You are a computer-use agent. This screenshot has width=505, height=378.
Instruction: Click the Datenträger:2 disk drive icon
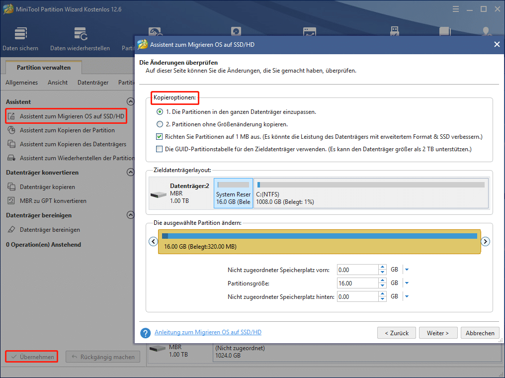(x=159, y=194)
